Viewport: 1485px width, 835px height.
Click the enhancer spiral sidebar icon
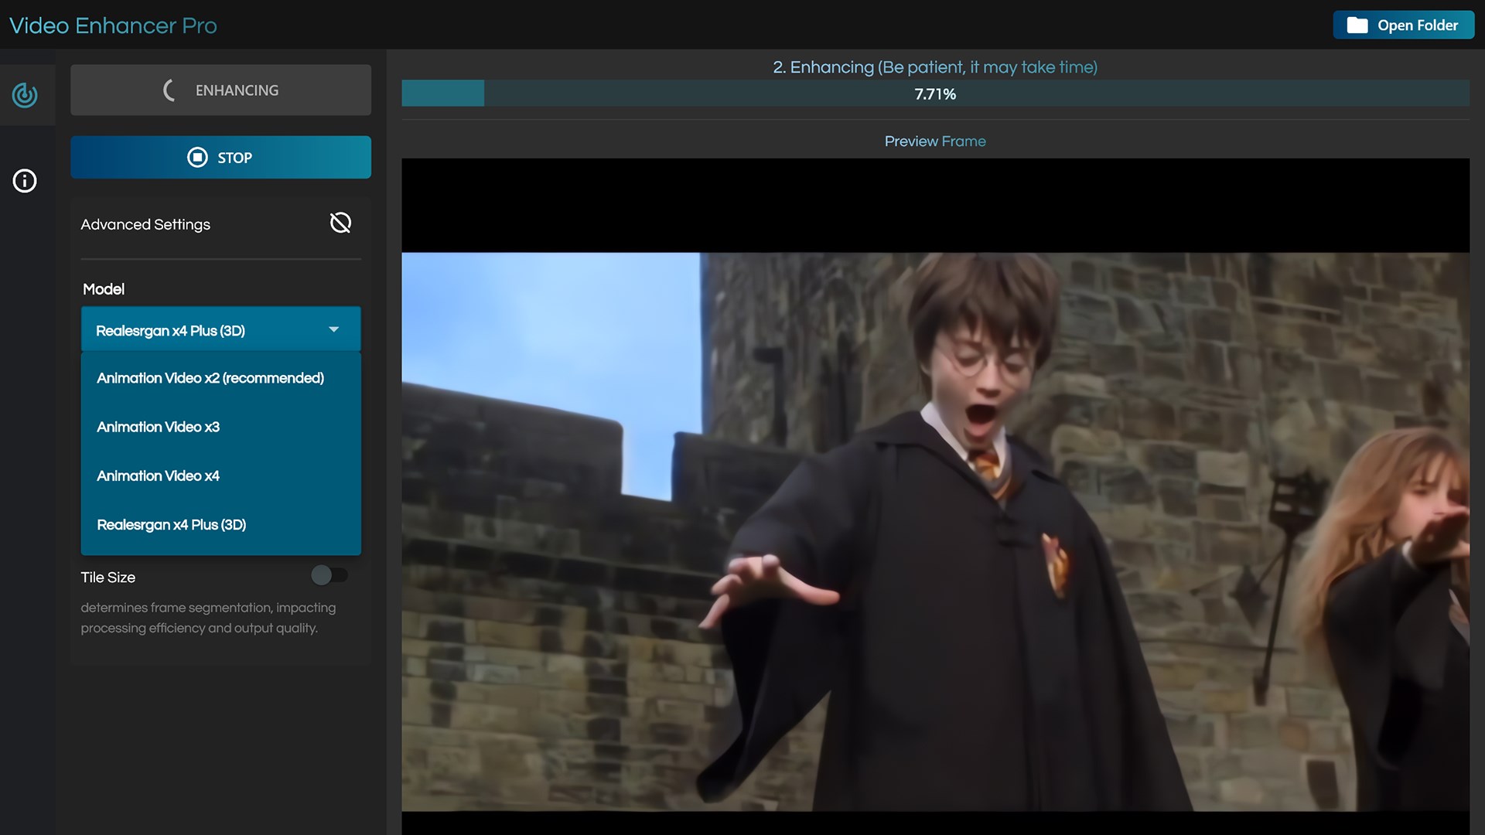[25, 95]
